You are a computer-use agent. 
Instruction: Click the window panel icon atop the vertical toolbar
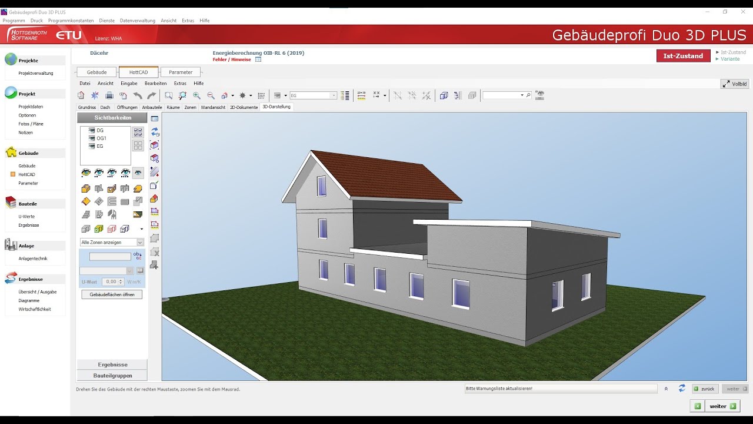(155, 118)
